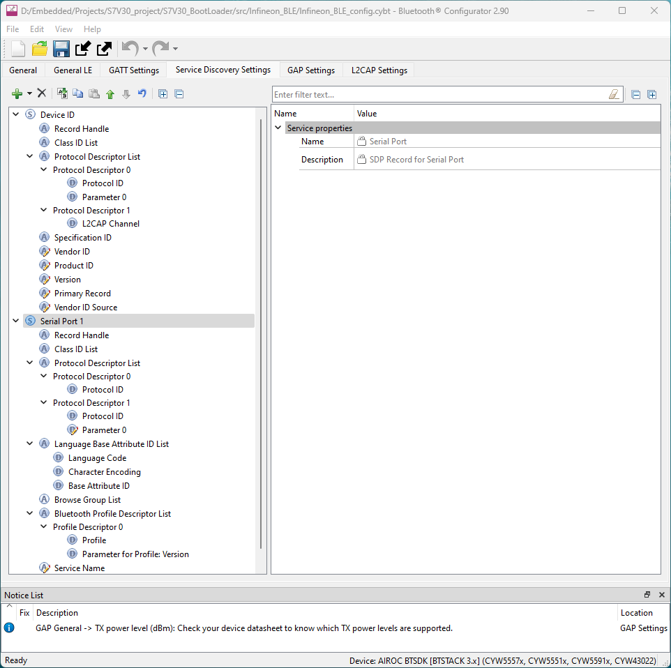Click the Copy icon in the tree toolbar
Image resolution: width=671 pixels, height=668 pixels.
coord(78,93)
